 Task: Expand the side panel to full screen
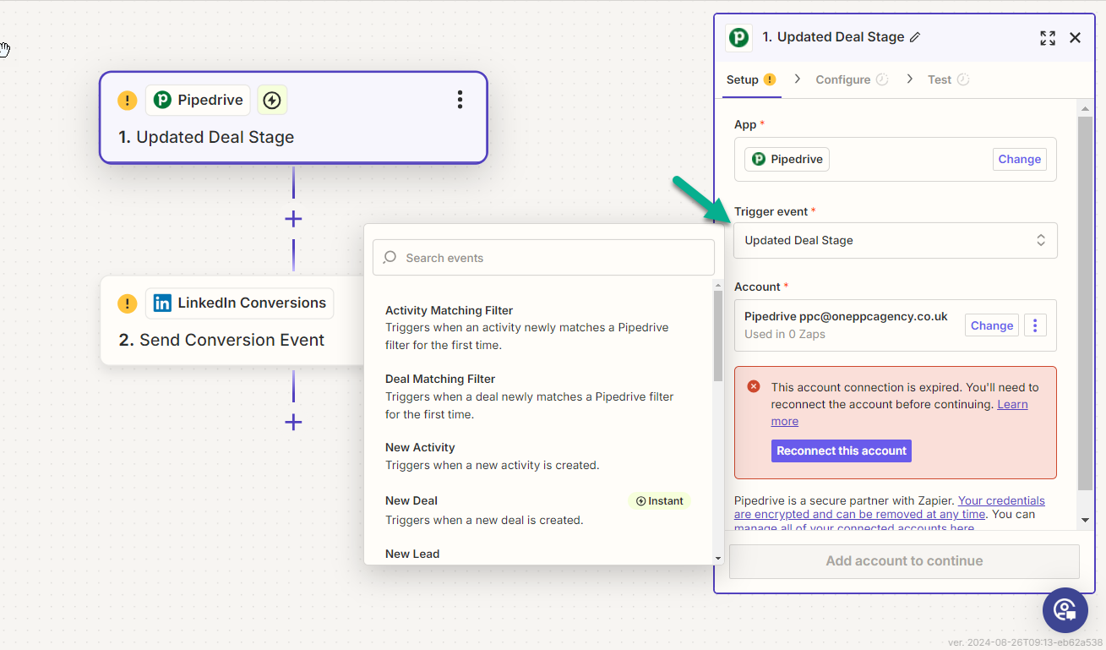point(1048,37)
